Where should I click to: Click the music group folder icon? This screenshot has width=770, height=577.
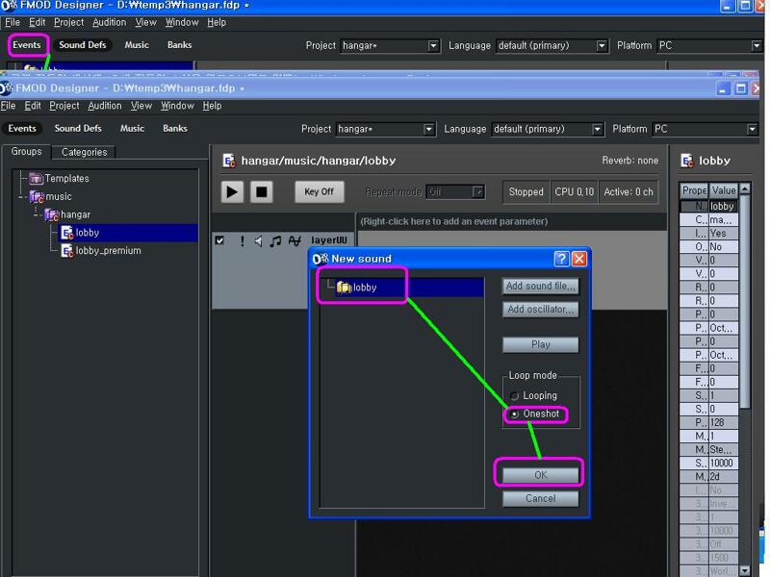click(37, 197)
